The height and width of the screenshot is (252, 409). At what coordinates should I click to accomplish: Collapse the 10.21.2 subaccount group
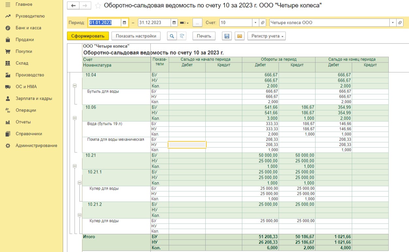click(x=79, y=215)
